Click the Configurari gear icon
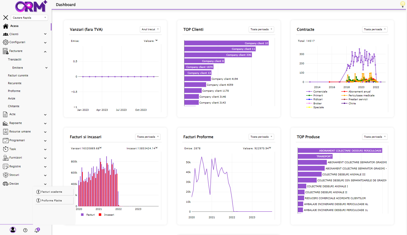The width and height of the screenshot is (407, 235). coord(5,42)
